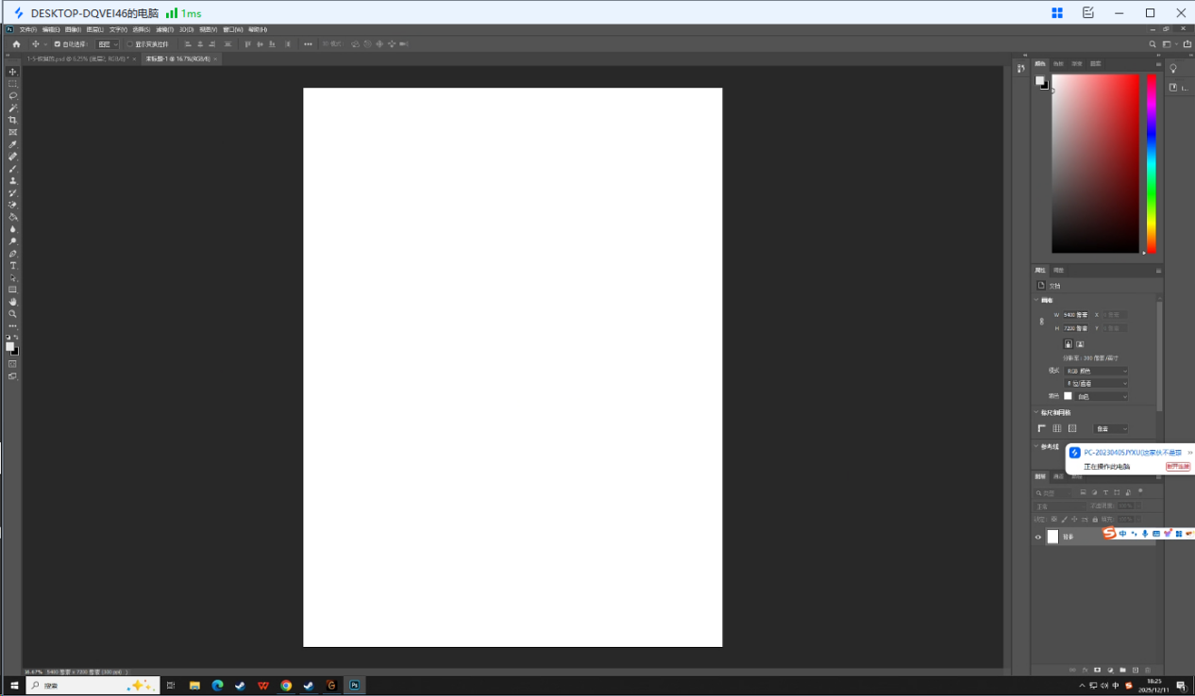This screenshot has height=696, width=1195.
Task: Select the Zoom magnifier tool
Action: 13,314
